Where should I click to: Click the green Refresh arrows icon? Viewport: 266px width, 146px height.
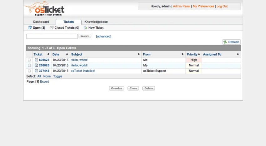click(225, 42)
